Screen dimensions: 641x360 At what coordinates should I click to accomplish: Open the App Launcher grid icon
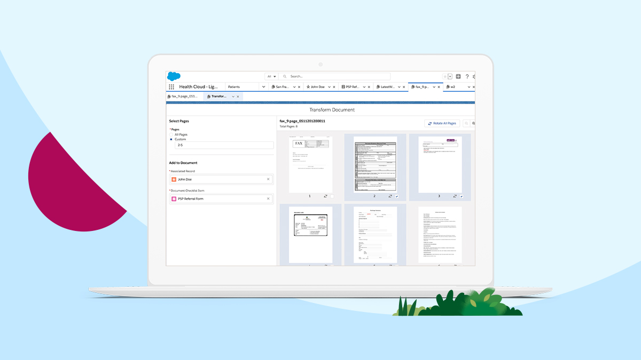coord(171,87)
